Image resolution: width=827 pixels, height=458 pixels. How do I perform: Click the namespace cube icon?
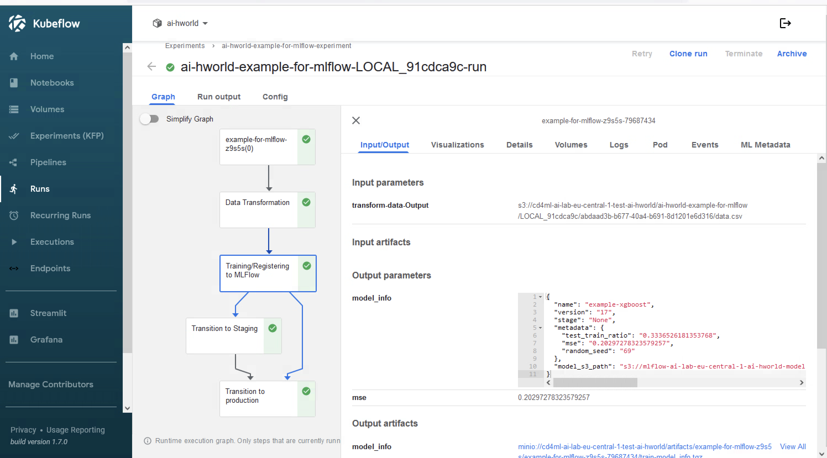pos(157,23)
